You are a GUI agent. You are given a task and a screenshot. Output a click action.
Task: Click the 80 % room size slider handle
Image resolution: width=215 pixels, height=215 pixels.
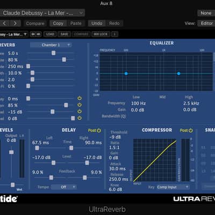tap(64, 60)
